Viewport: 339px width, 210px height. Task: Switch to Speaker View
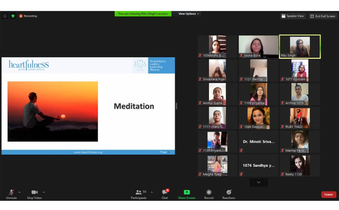293,16
